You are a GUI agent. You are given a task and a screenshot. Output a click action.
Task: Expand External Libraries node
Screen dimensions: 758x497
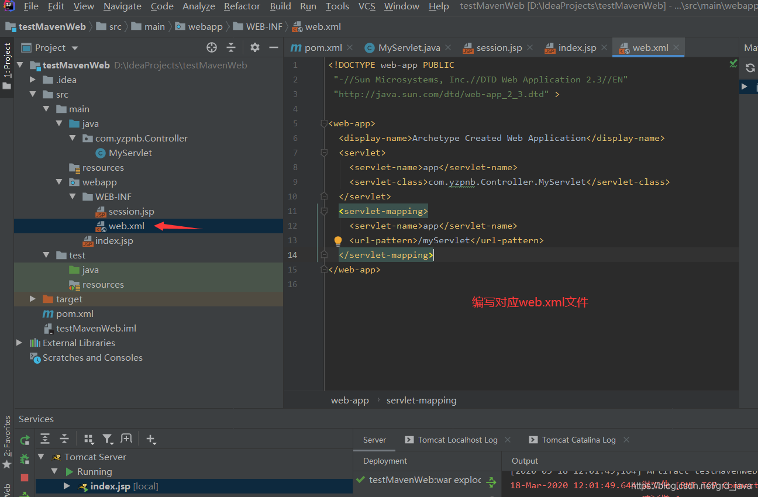(x=20, y=343)
